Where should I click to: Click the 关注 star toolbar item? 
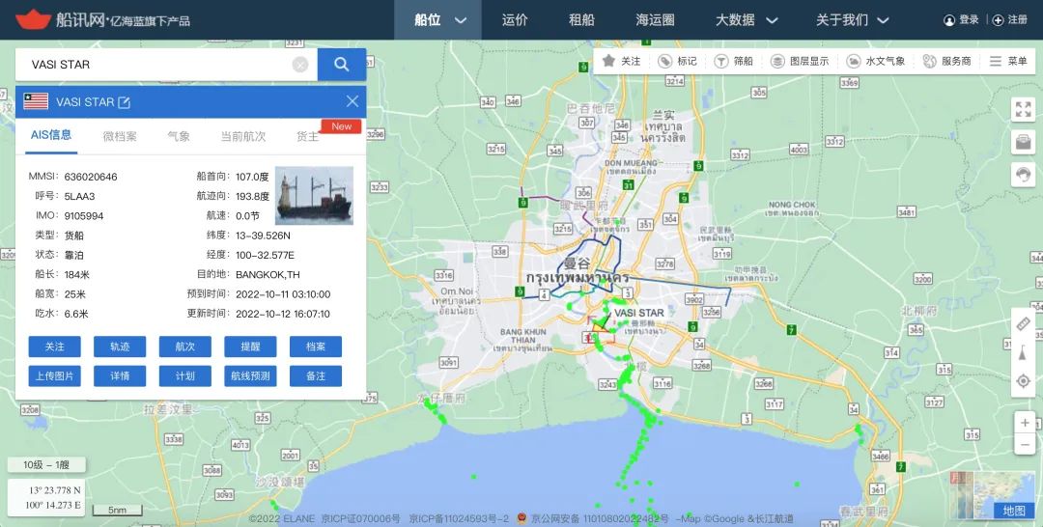pos(621,61)
